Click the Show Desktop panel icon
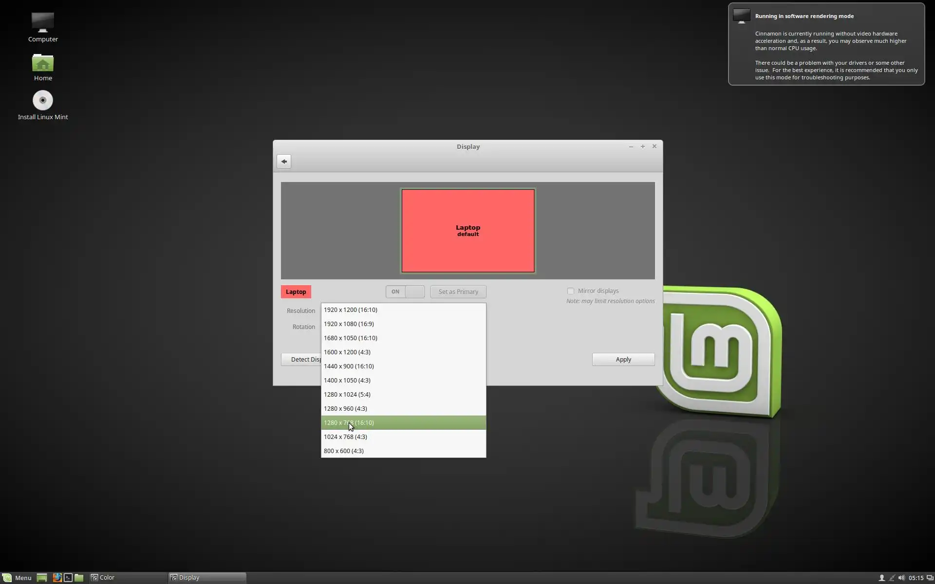This screenshot has height=584, width=935. point(42,578)
